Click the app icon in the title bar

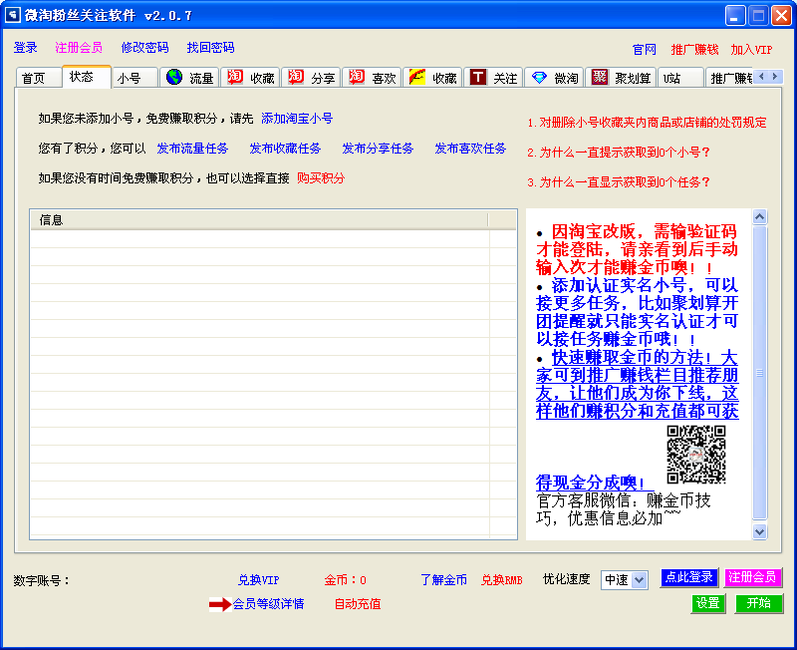click(x=12, y=15)
